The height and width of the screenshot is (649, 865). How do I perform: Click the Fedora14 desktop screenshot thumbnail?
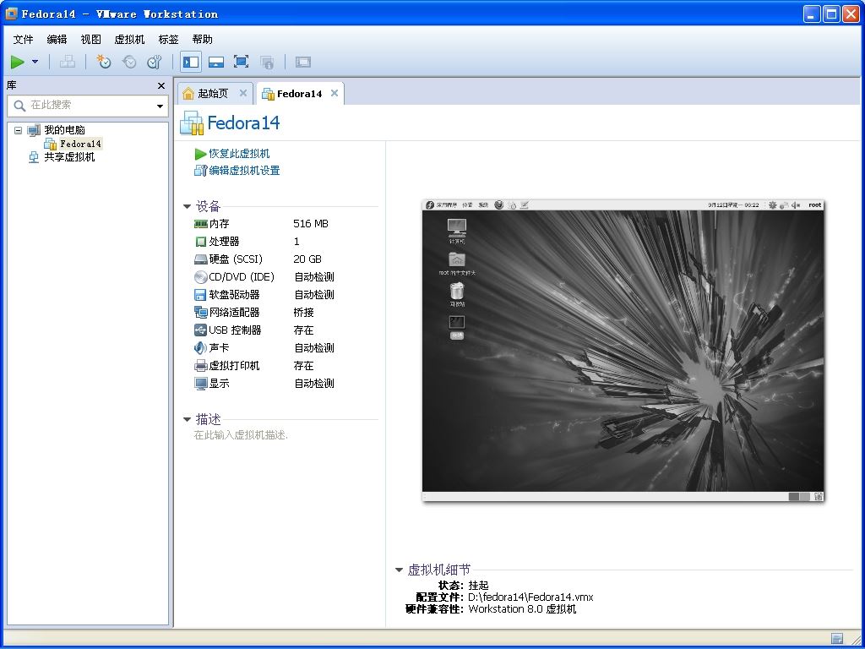[x=623, y=351]
